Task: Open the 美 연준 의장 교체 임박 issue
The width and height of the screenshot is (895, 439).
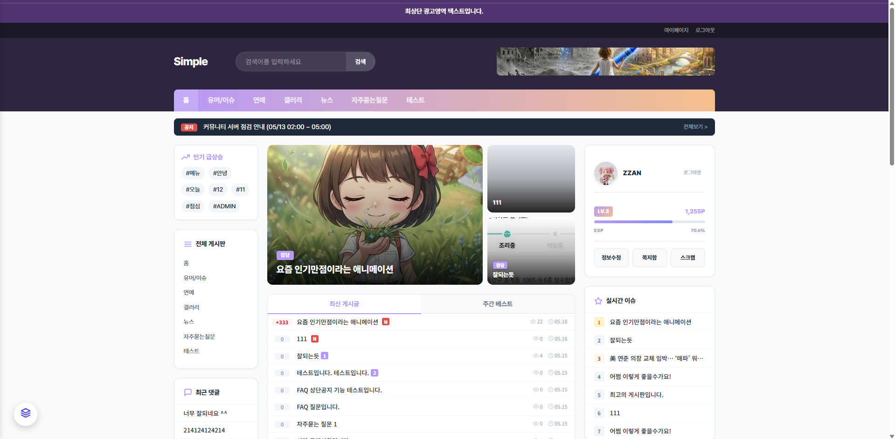Action: [x=657, y=359]
